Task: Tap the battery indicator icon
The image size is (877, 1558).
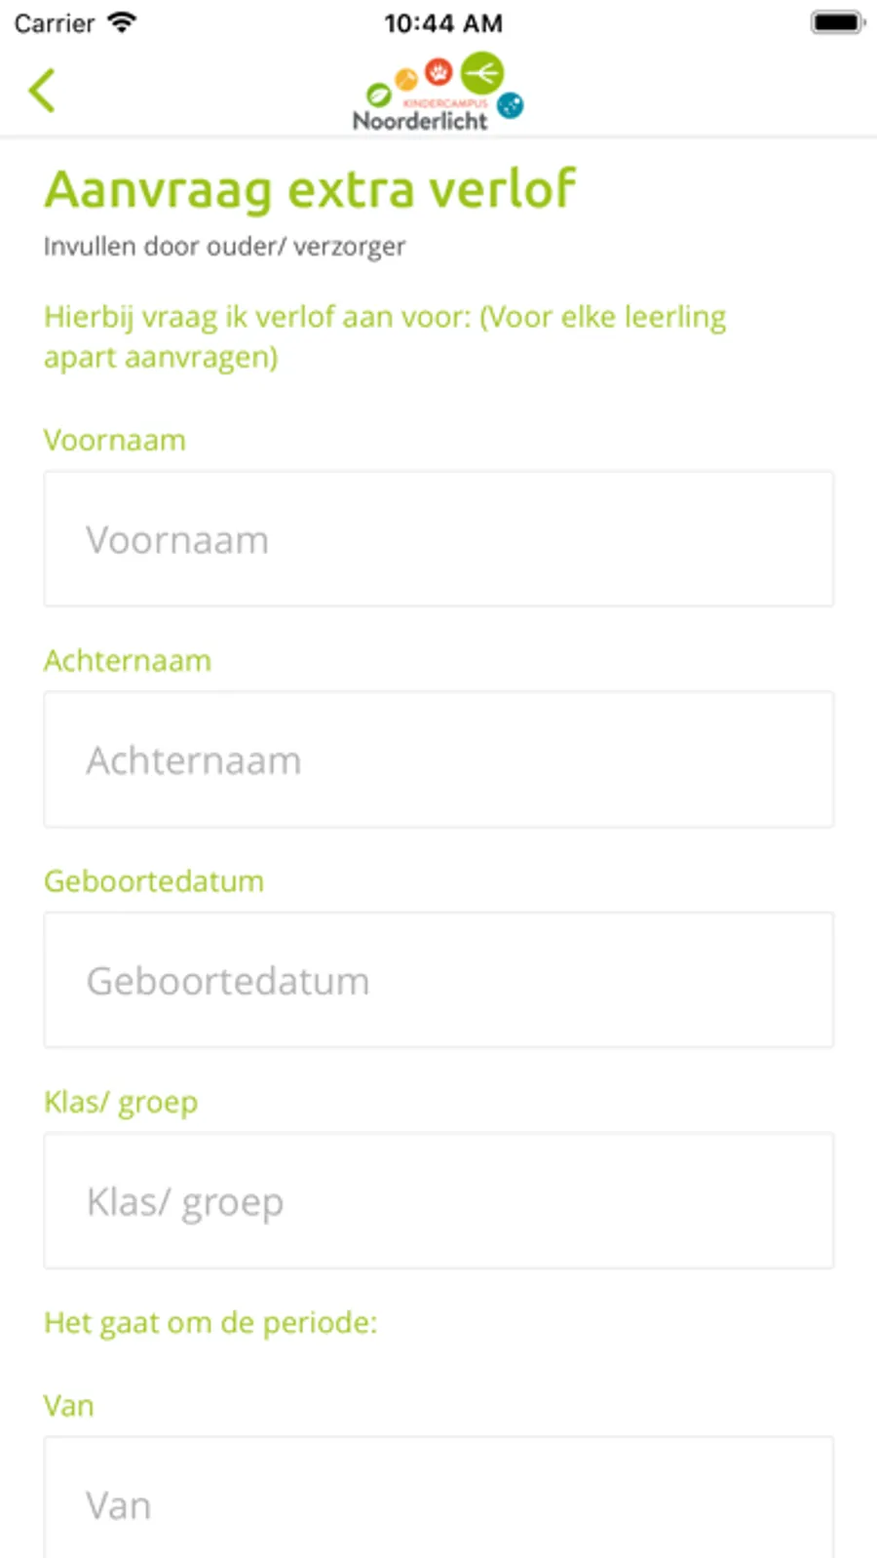Action: pos(837,22)
